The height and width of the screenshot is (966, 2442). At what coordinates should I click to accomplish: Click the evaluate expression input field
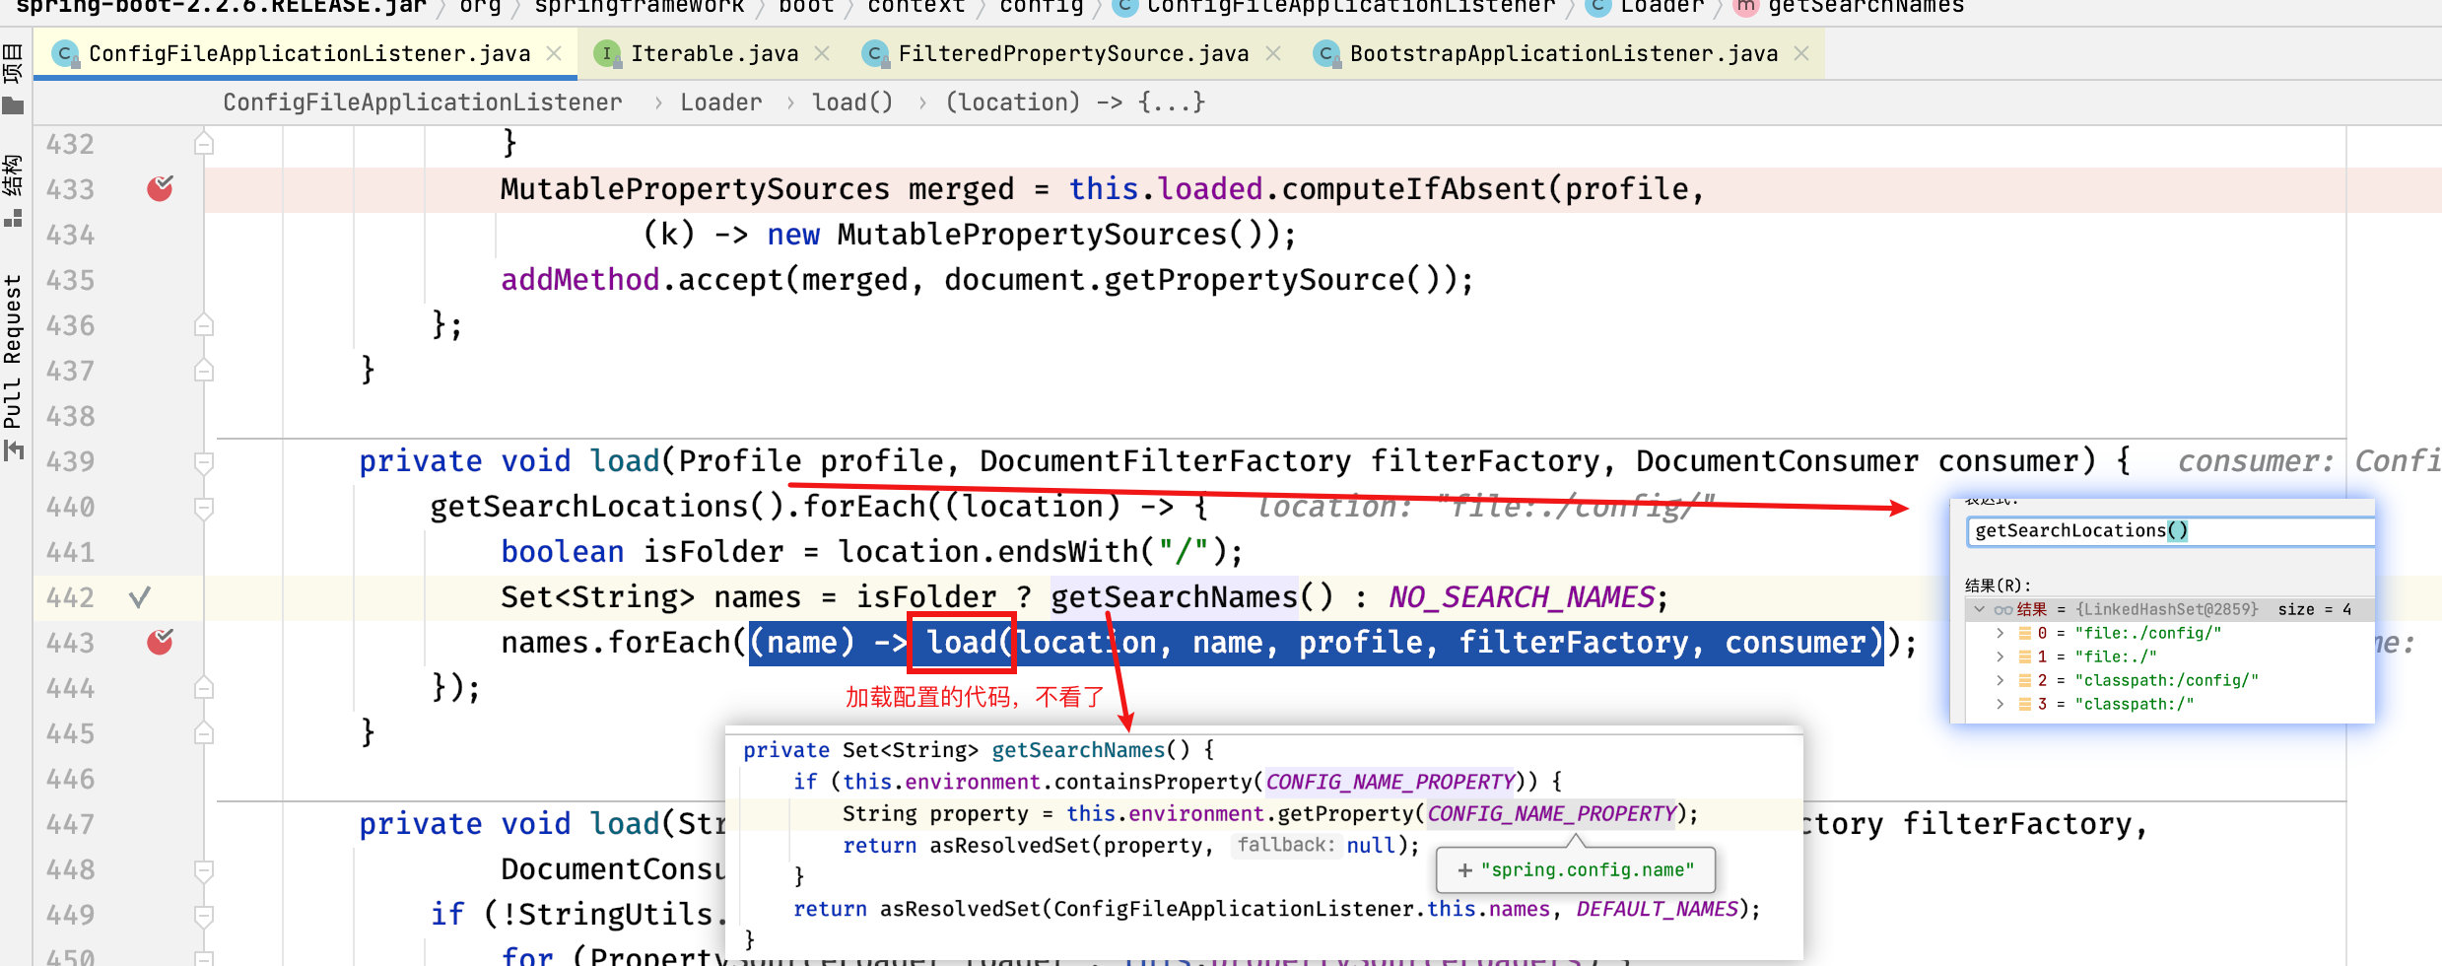click(2170, 530)
